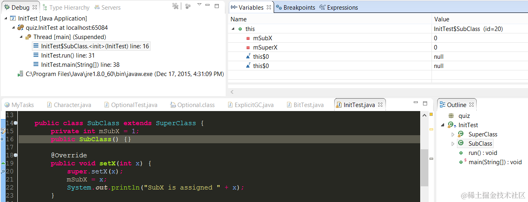Collapse Thread [main] node
This screenshot has width=528, height=202.
click(21, 37)
